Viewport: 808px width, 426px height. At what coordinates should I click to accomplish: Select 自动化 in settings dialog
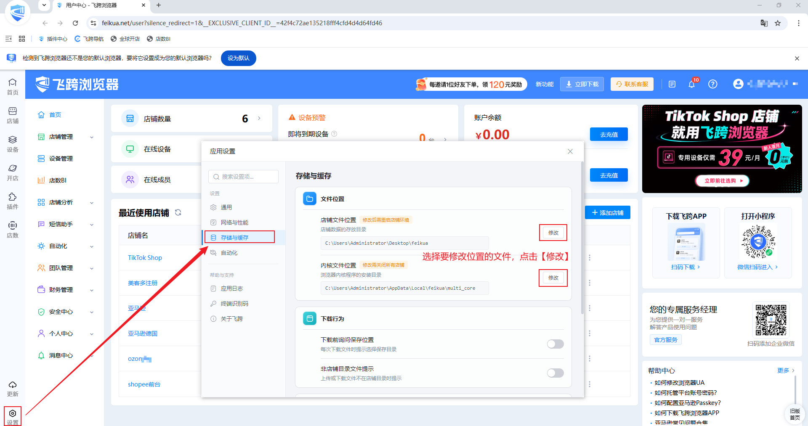tap(243, 253)
